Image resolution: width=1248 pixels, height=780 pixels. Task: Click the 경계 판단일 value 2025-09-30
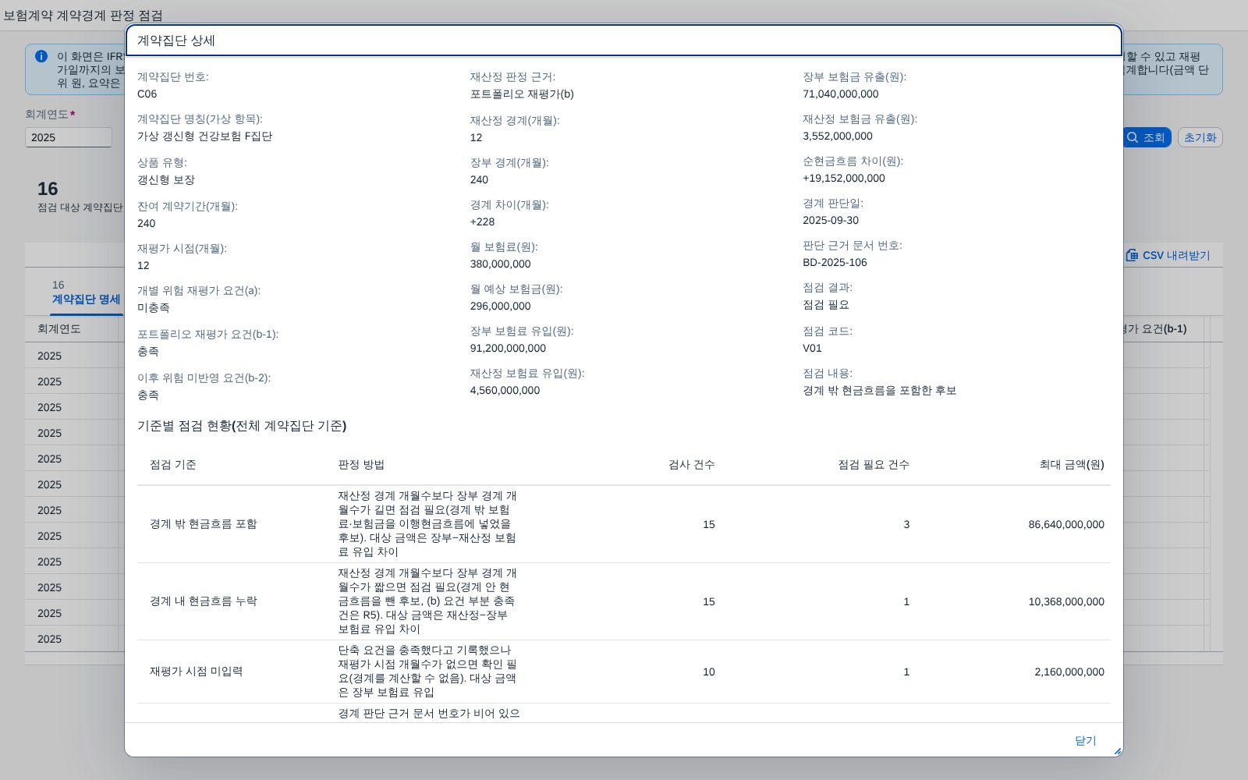831,220
